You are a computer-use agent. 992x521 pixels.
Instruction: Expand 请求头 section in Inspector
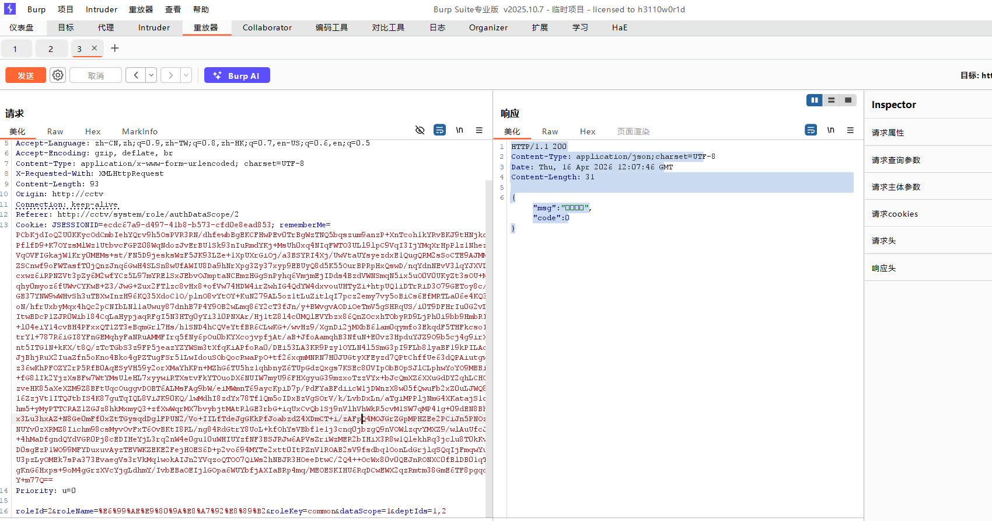[x=928, y=241]
